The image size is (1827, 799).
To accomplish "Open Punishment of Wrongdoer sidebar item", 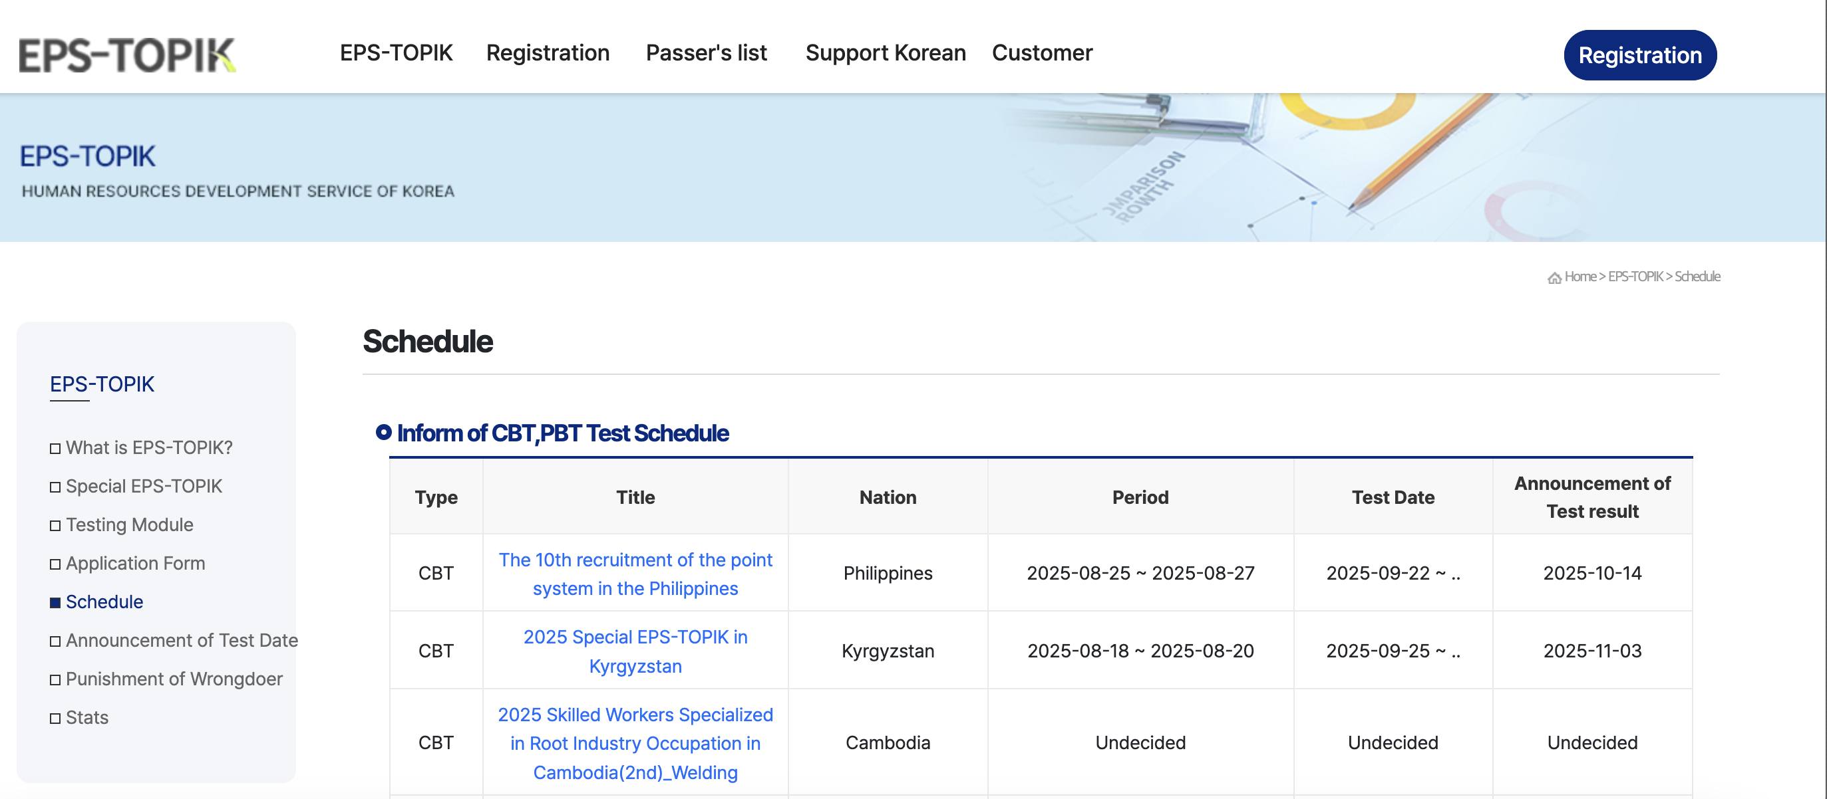I will tap(174, 679).
